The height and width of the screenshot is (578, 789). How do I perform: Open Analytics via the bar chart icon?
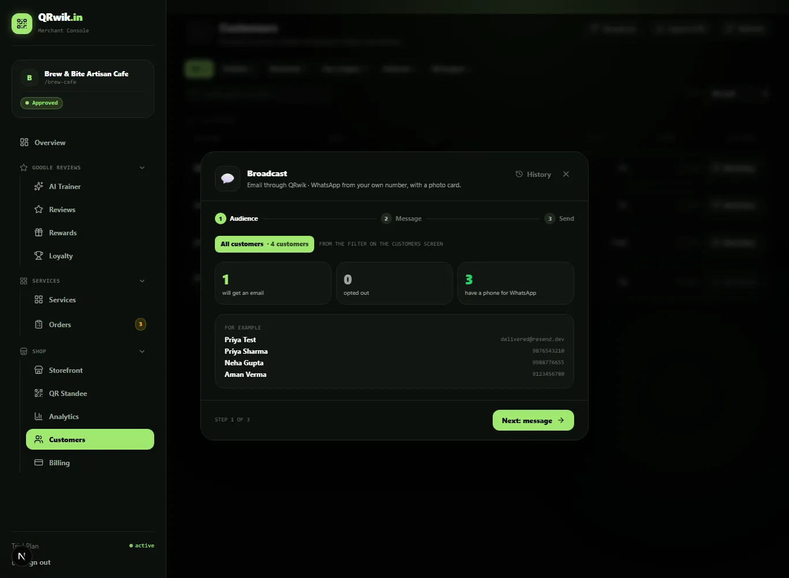pos(39,417)
